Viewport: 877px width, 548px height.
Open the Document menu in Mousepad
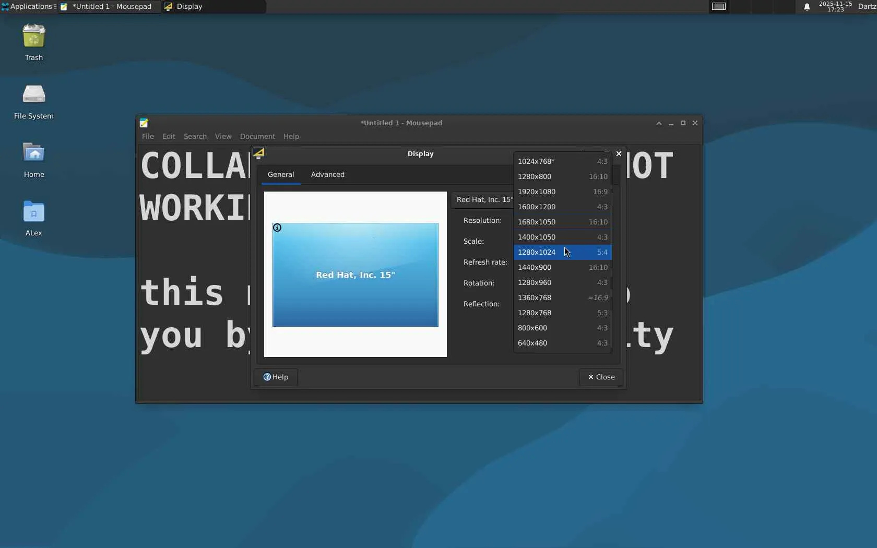(257, 136)
